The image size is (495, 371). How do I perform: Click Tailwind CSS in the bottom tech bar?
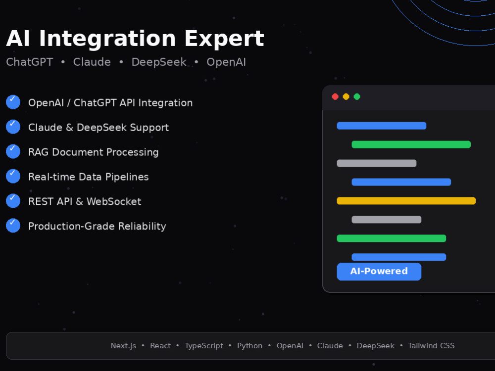[431, 346]
